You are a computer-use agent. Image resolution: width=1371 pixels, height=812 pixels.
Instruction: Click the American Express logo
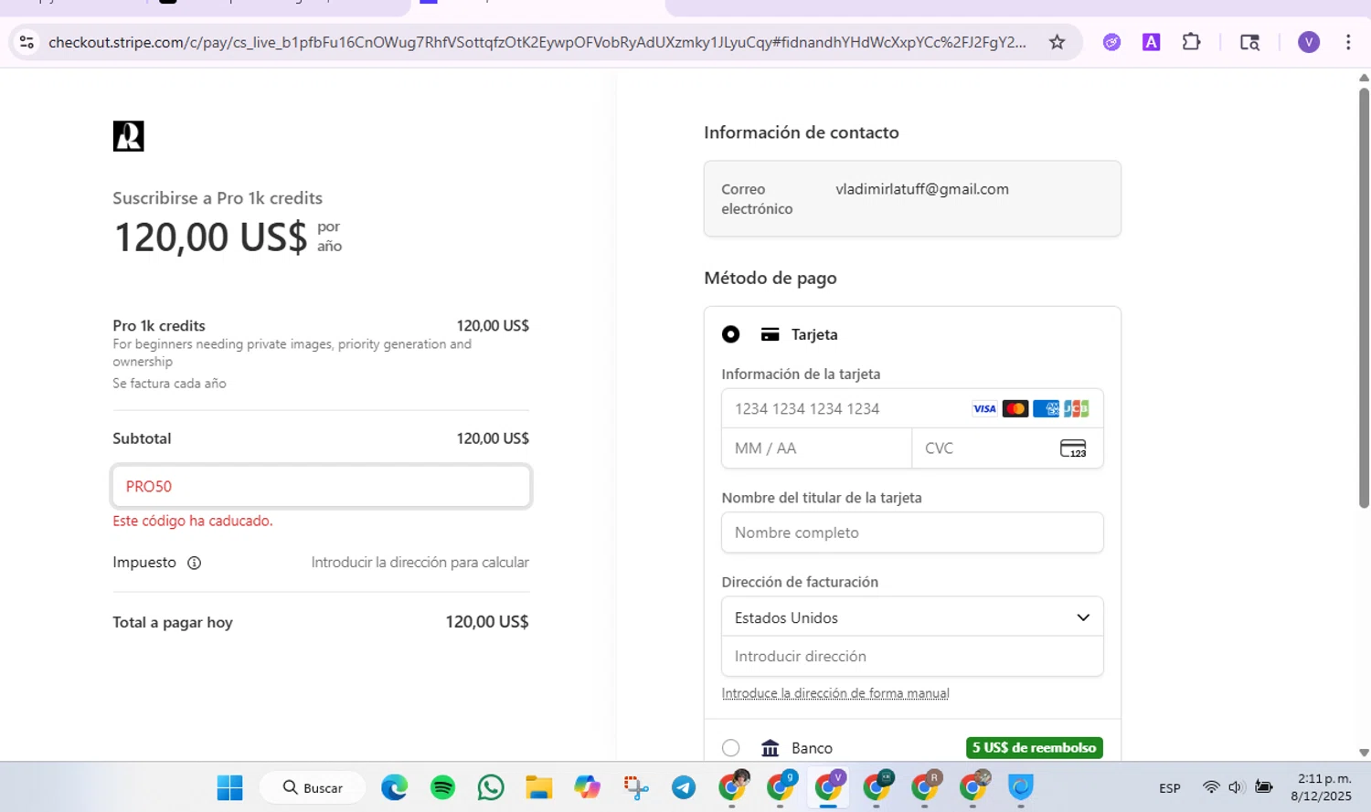[1046, 408]
